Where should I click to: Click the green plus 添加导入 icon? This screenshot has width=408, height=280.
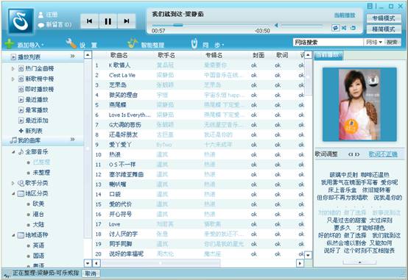point(9,43)
